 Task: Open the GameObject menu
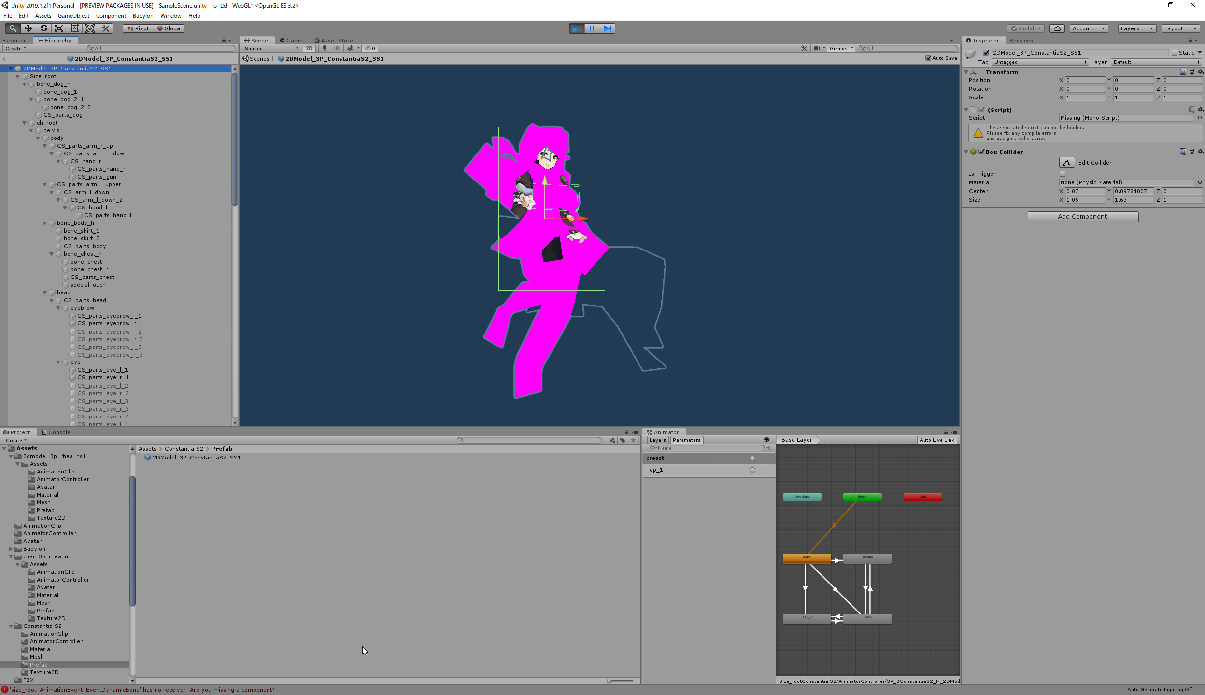[73, 16]
